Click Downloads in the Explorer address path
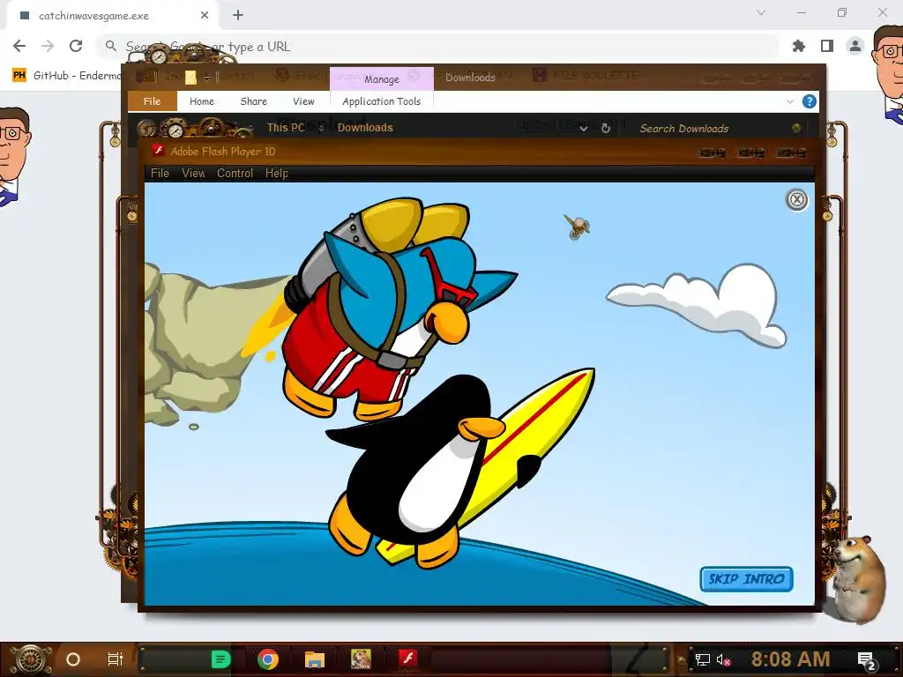The image size is (903, 677). coord(365,128)
